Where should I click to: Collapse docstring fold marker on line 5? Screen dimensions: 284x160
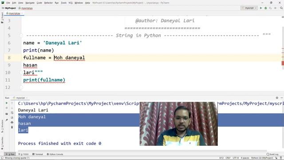[x=21, y=36]
